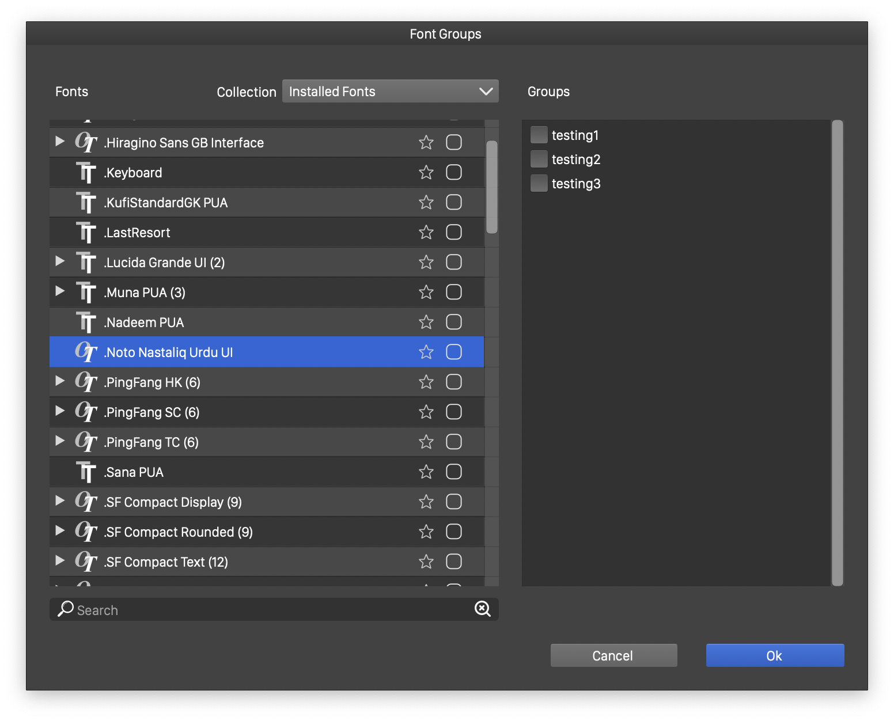Toggle the testing2 group checkbox
The width and height of the screenshot is (894, 721).
coord(539,159)
